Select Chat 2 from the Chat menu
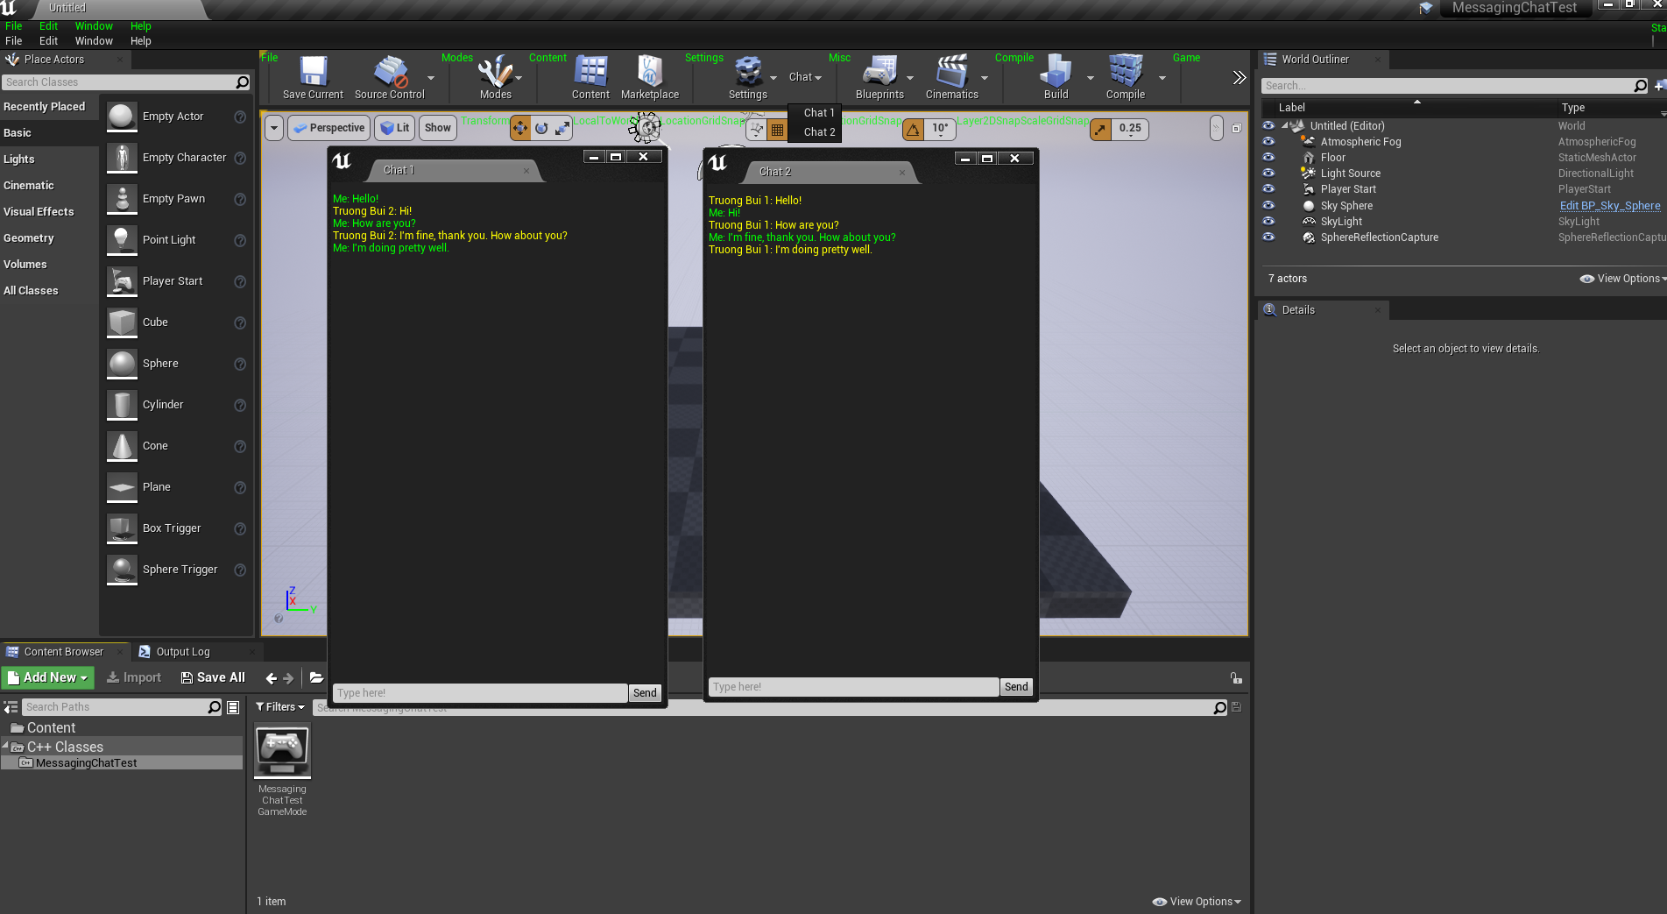1667x914 pixels. (819, 132)
